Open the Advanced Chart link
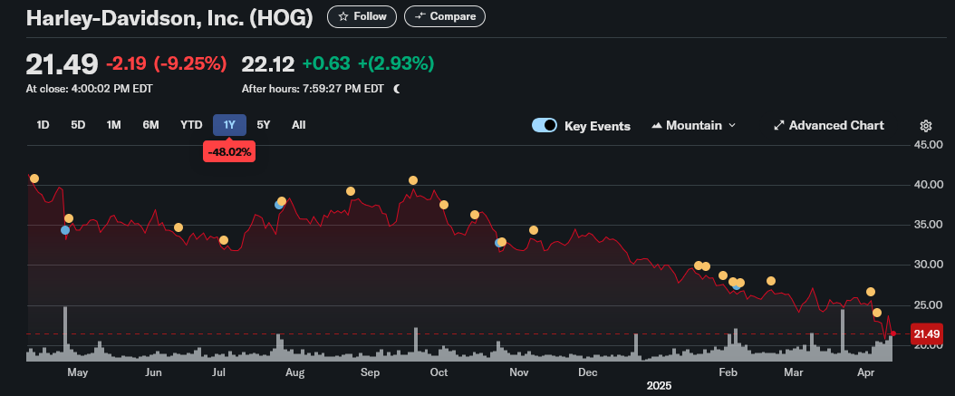The width and height of the screenshot is (955, 396). coord(829,125)
